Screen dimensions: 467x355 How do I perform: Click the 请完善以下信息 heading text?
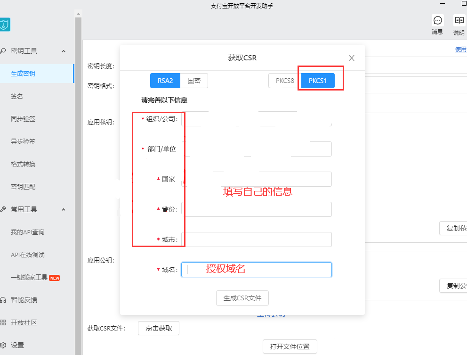tap(164, 100)
